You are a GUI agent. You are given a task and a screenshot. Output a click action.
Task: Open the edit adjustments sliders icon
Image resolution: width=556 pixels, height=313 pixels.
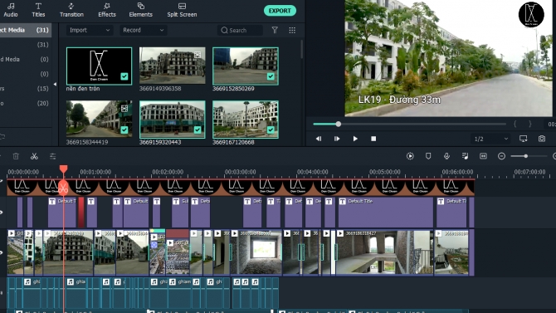pos(52,156)
